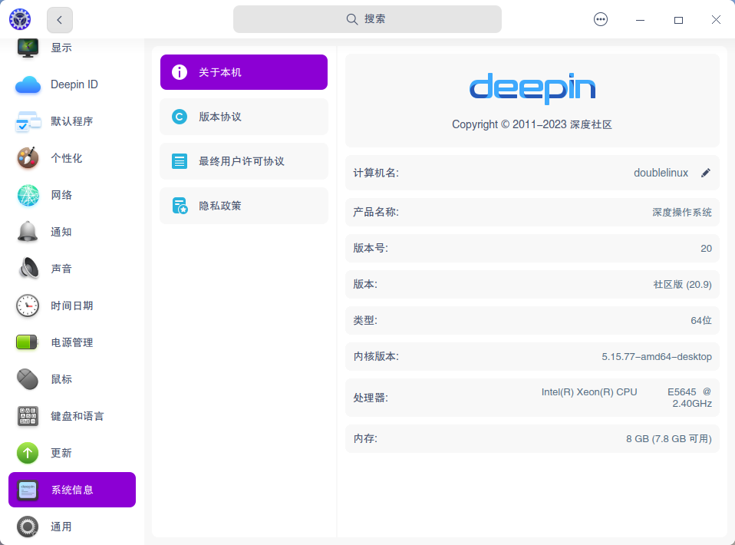Open the End User License Agreement
Image resolution: width=735 pixels, height=545 pixels.
pyautogui.click(x=243, y=161)
